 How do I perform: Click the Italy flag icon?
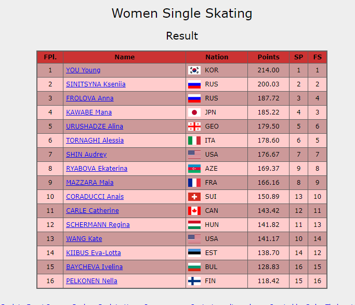click(194, 141)
